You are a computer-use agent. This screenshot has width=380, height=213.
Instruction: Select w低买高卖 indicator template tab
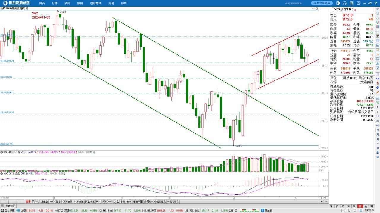pyautogui.click(x=173, y=201)
